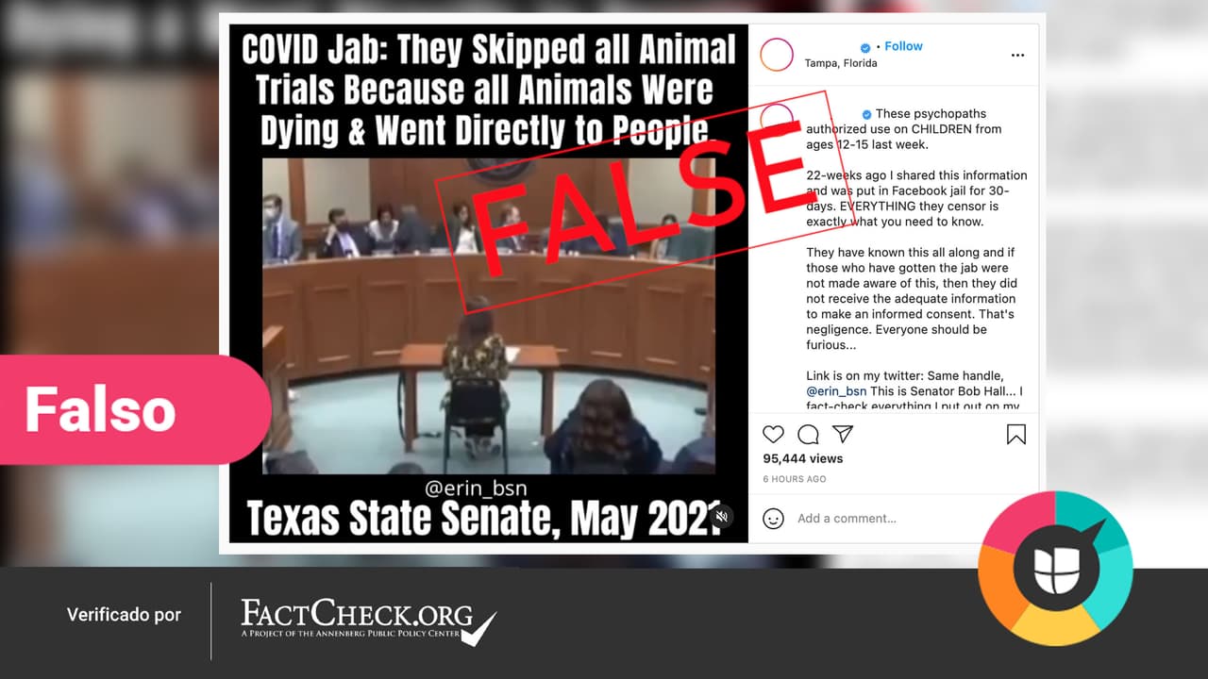The image size is (1208, 679).
Task: Unmute the video with speaker icon
Action: (722, 516)
